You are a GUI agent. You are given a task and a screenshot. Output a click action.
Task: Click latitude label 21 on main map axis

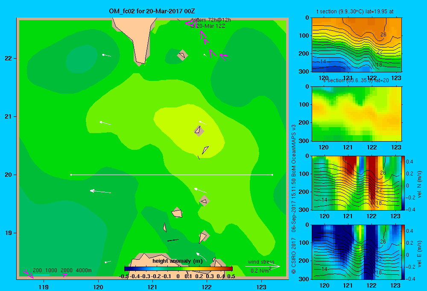point(9,116)
